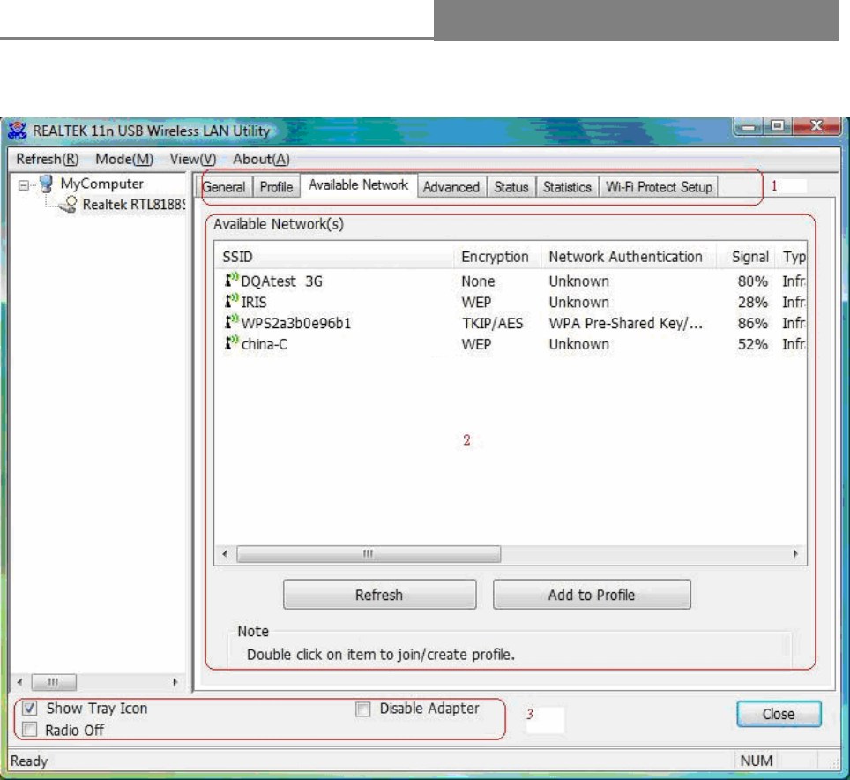Click the None encryption cell of DQAtest 3G

[478, 281]
